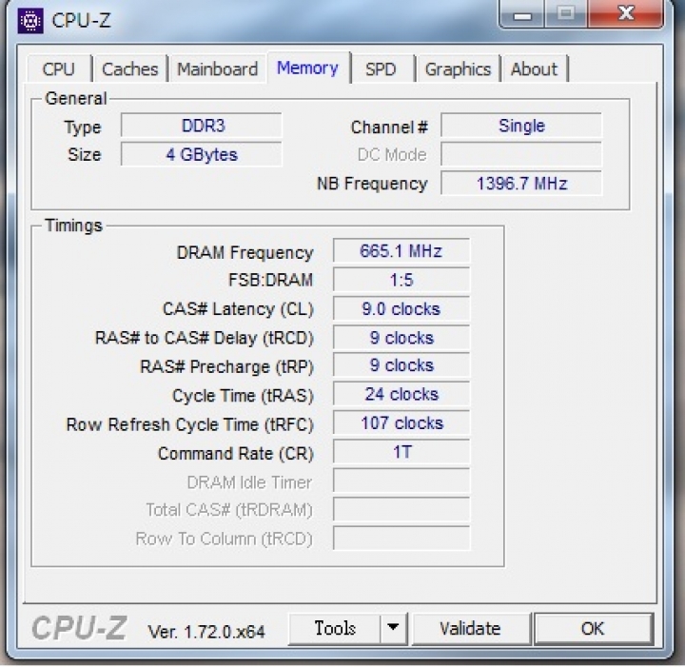
Task: Click the Single channel value field
Action: pos(521,126)
